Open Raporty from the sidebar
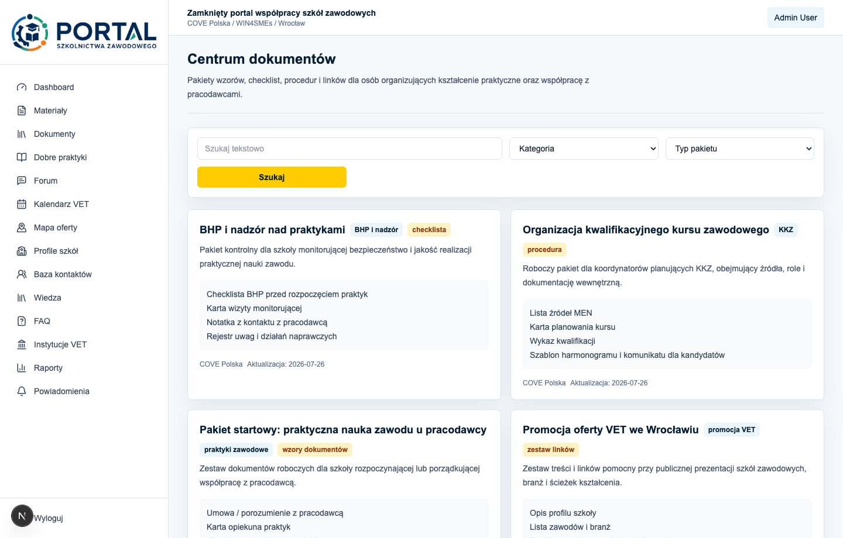This screenshot has height=538, width=843. coord(84,368)
